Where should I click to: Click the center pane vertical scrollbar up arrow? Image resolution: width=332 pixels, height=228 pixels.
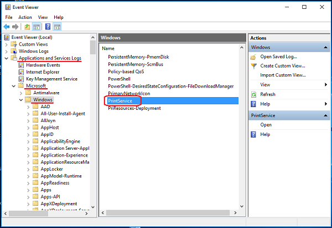coord(242,48)
